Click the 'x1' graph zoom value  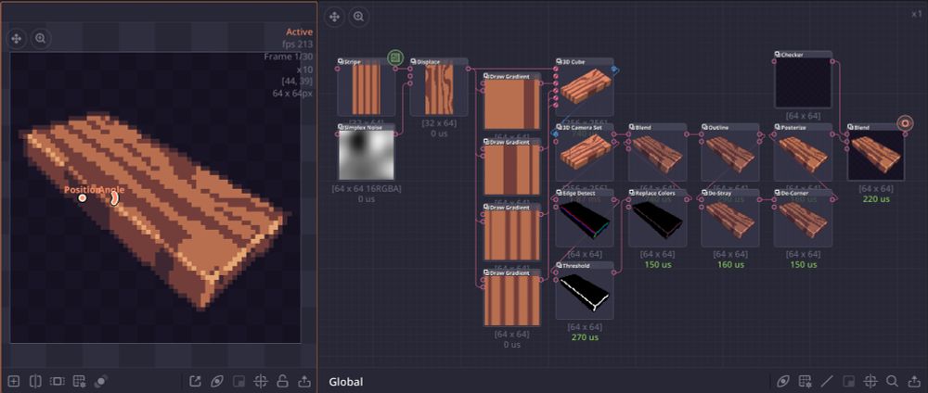point(917,14)
